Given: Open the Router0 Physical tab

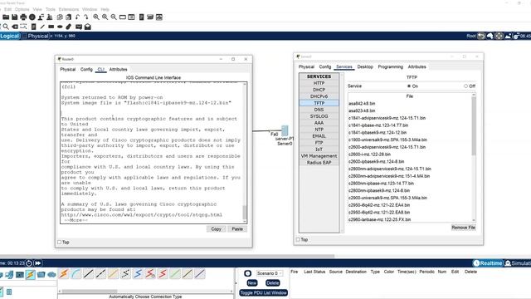Looking at the screenshot, I should click(68, 69).
